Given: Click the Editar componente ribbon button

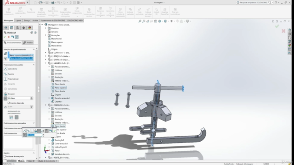Looking at the screenshot, I should (9, 11).
